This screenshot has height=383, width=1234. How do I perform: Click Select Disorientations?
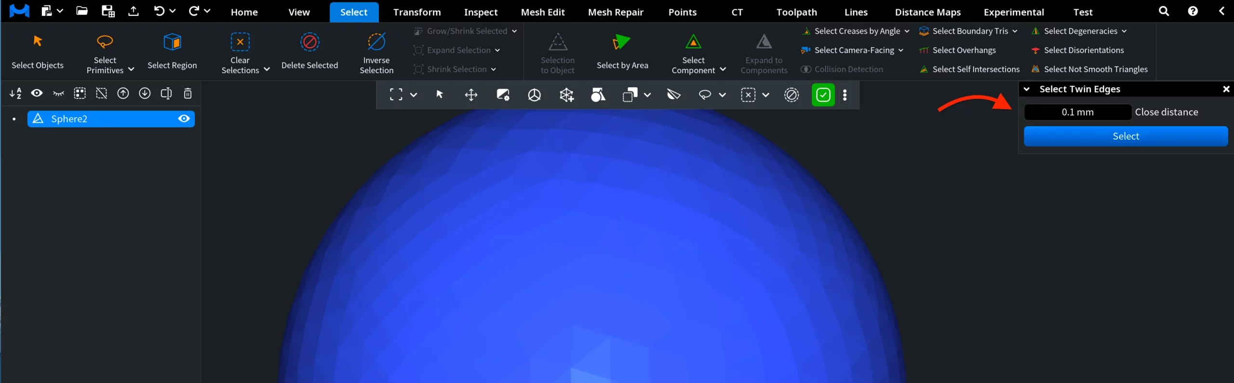pyautogui.click(x=1077, y=50)
